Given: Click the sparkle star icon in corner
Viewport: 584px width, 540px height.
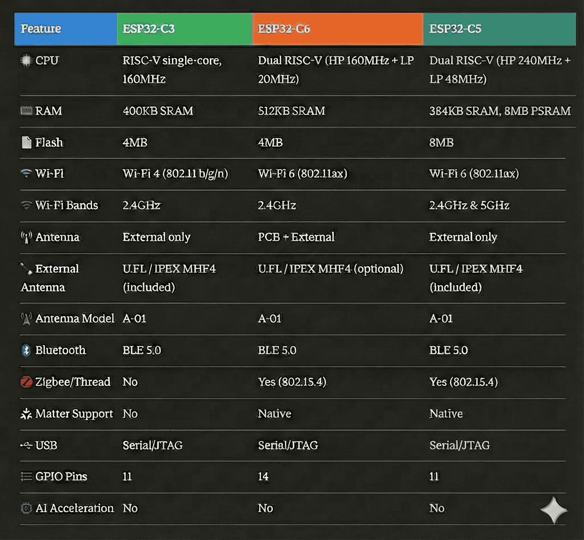Looking at the screenshot, I should (553, 511).
